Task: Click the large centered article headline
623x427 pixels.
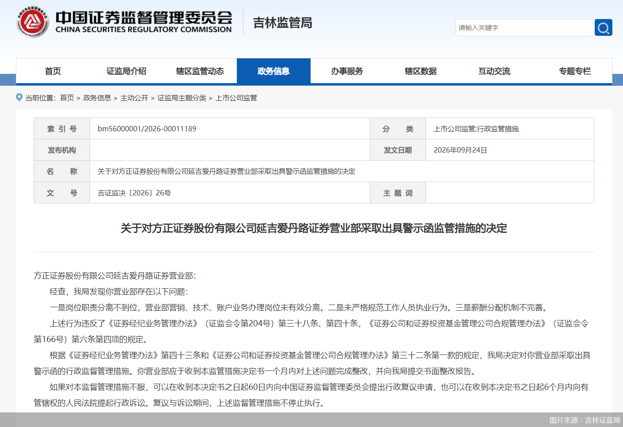Action: 314,228
